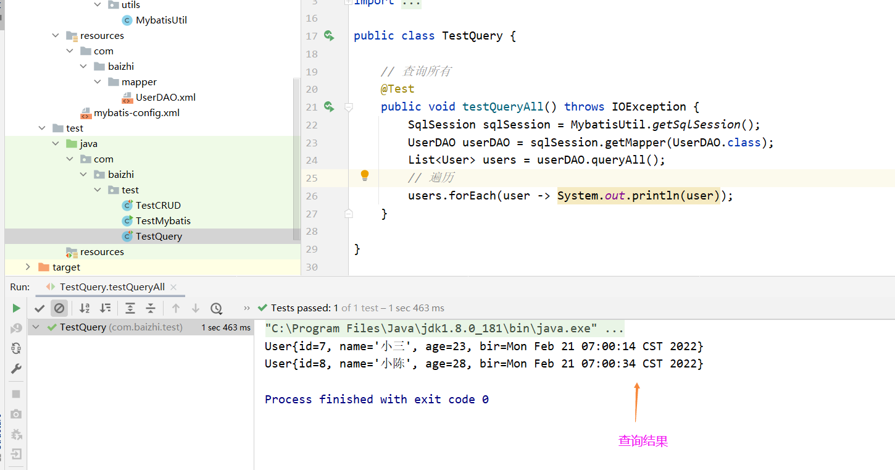Click User{id=8} console output line
Viewport: 895px width, 470px height.
point(484,364)
